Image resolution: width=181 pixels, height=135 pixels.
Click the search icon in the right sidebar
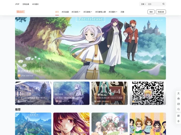(x=178, y=109)
